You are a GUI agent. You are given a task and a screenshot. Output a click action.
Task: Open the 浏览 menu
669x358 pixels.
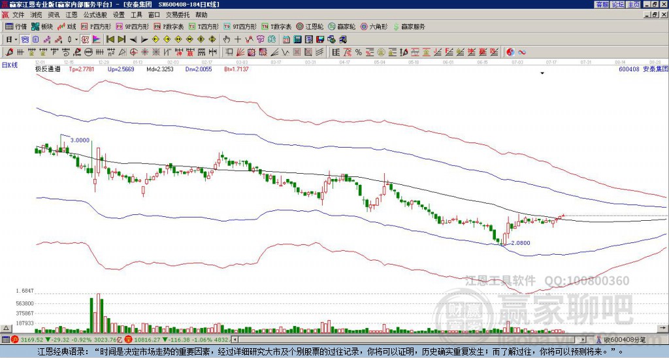(37, 15)
